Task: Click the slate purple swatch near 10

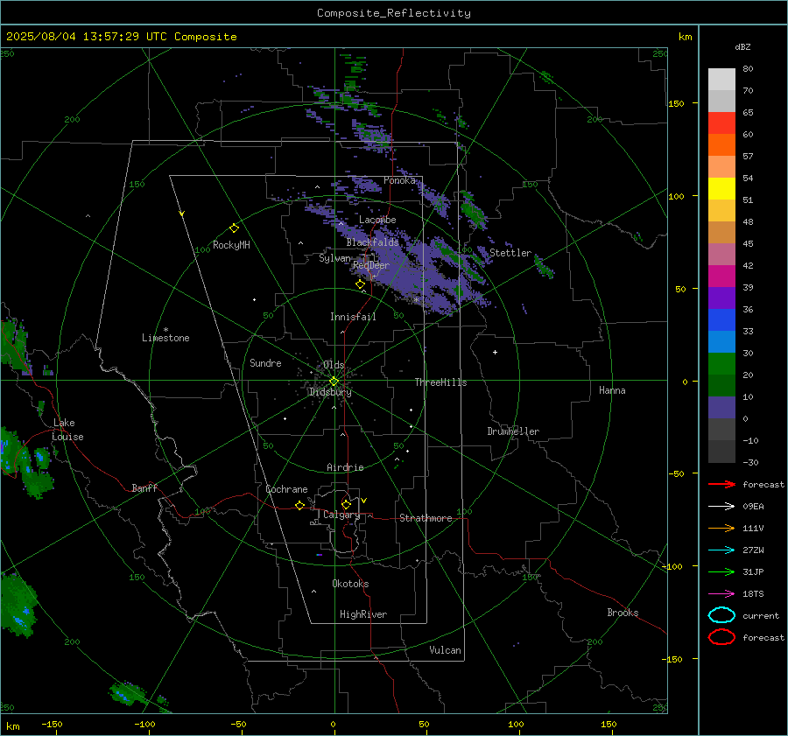Action: 721,407
